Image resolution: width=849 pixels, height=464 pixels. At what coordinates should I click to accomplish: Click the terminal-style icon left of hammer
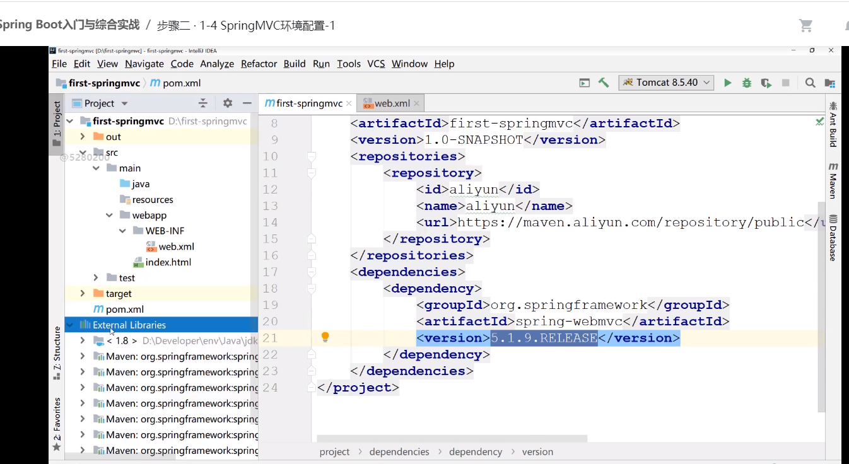pos(585,83)
